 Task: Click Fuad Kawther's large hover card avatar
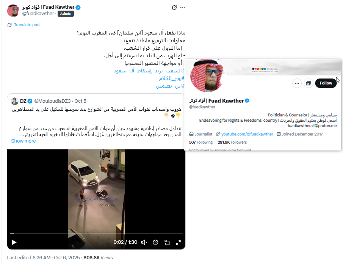[207, 75]
